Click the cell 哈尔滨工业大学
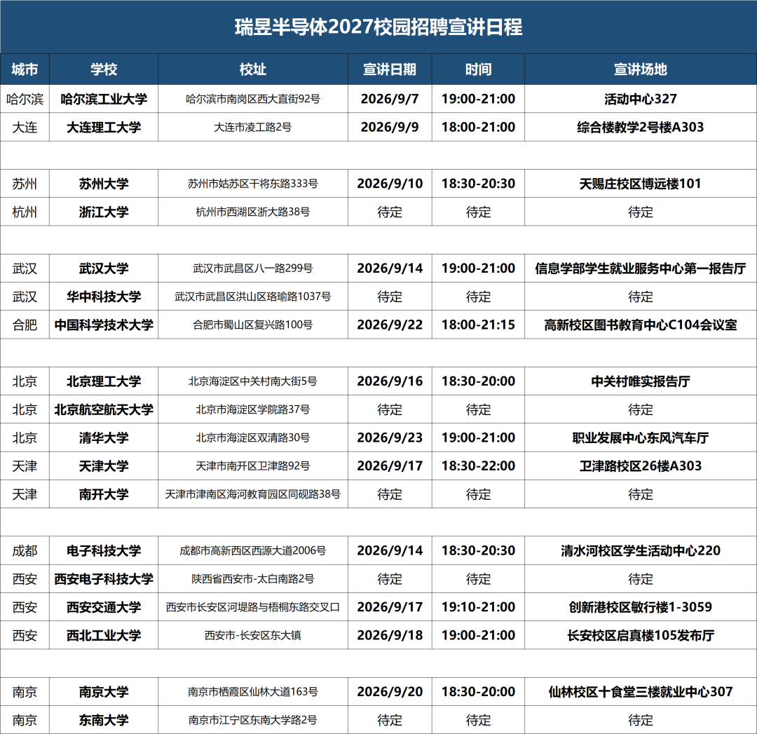This screenshot has width=757, height=734. pos(104,99)
